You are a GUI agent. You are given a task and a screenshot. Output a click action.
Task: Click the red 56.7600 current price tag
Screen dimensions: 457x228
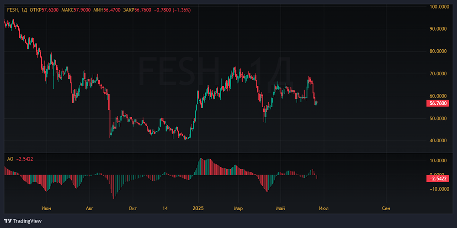(x=438, y=104)
